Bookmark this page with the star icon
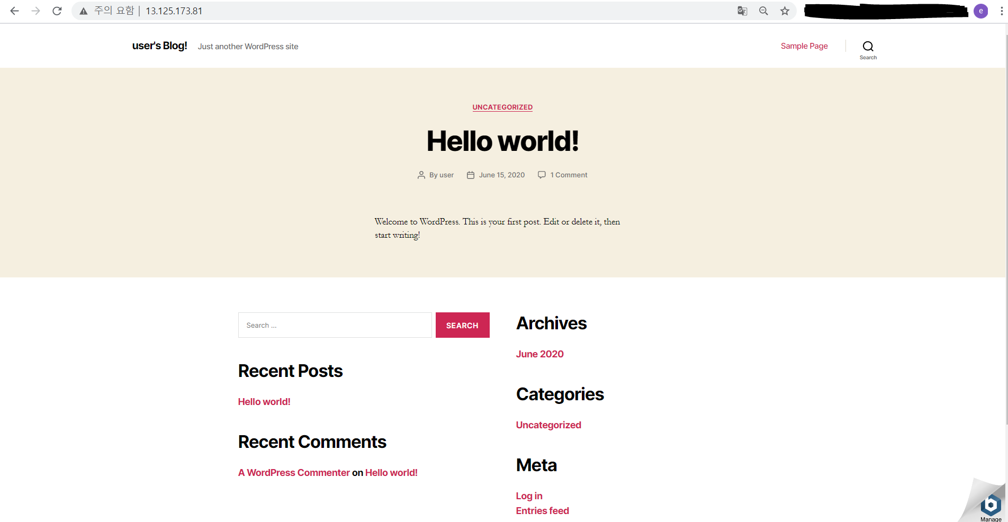Image resolution: width=1008 pixels, height=522 pixels. [x=785, y=11]
